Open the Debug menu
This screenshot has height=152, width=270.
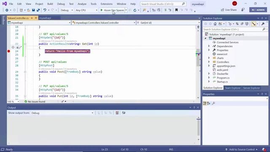61,4
